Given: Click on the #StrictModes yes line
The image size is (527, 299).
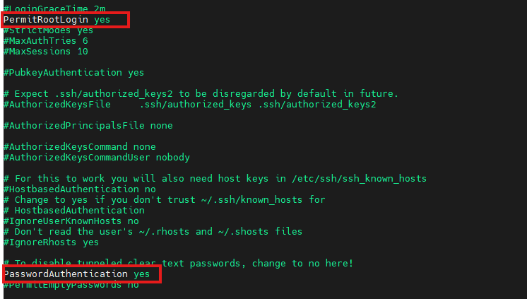Looking at the screenshot, I should 48,30.
